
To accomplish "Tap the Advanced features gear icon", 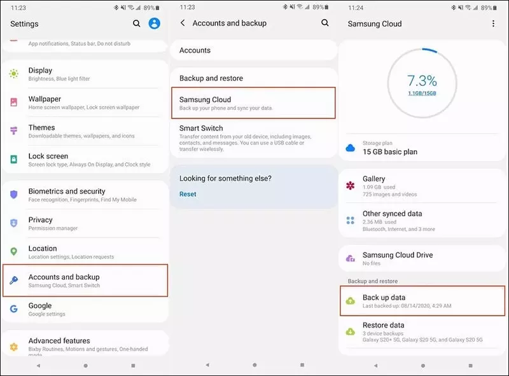I will click(13, 347).
